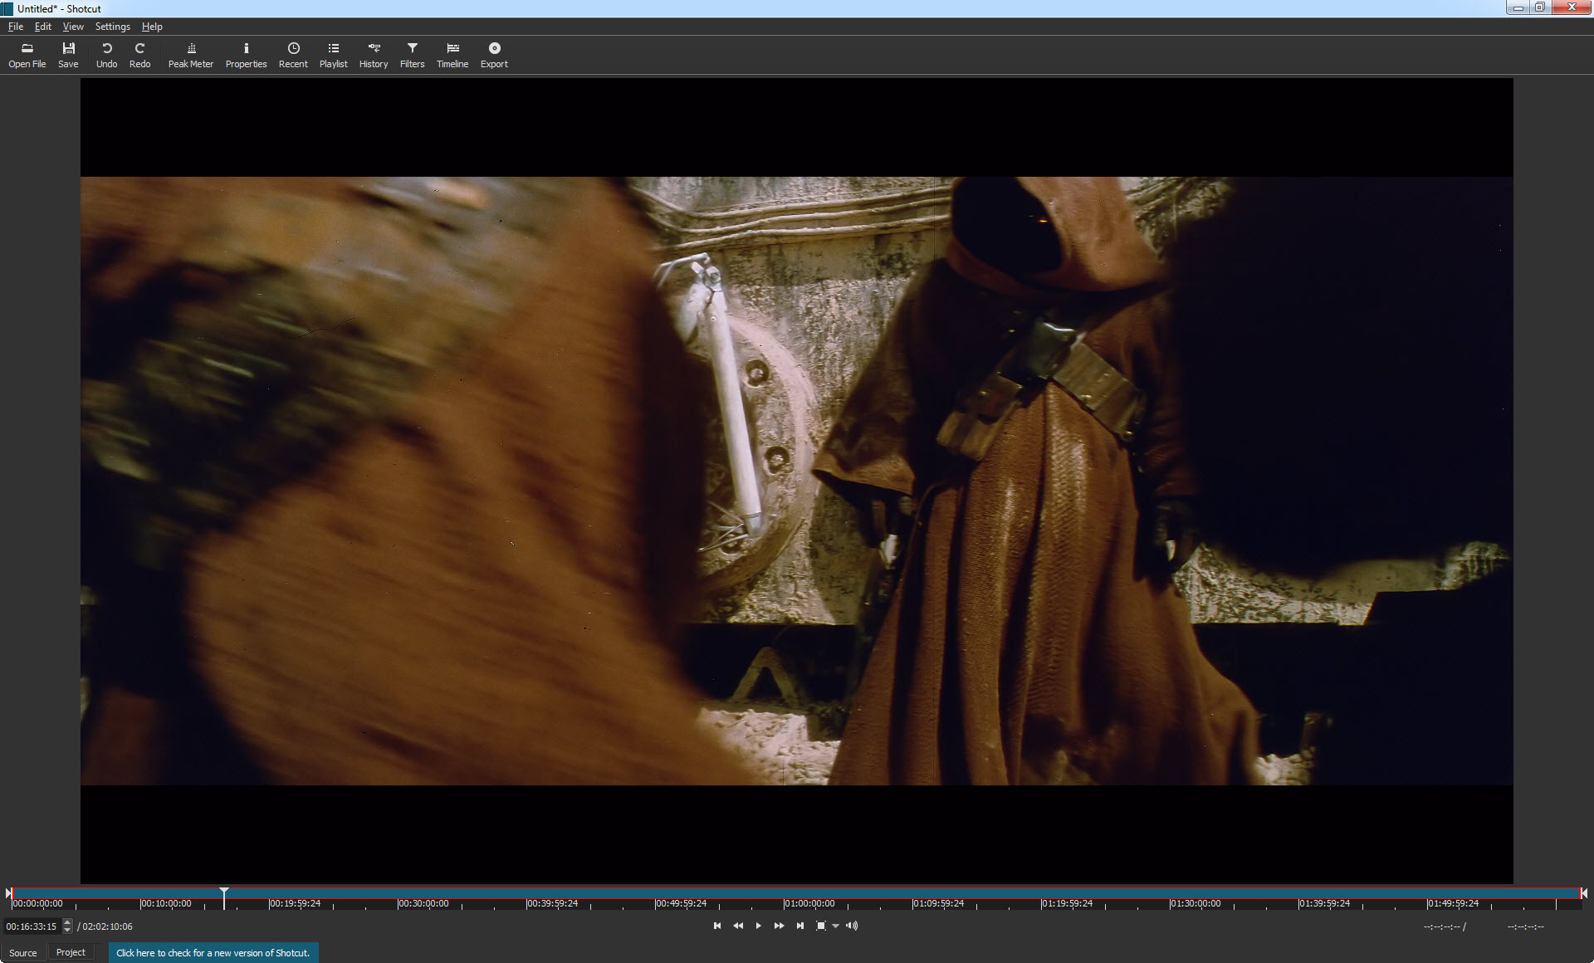1594x963 pixels.
Task: Undo the last action
Action: tap(106, 55)
